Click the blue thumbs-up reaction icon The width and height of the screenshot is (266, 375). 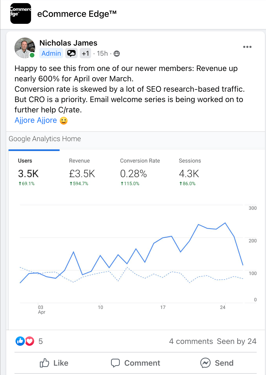click(x=20, y=341)
